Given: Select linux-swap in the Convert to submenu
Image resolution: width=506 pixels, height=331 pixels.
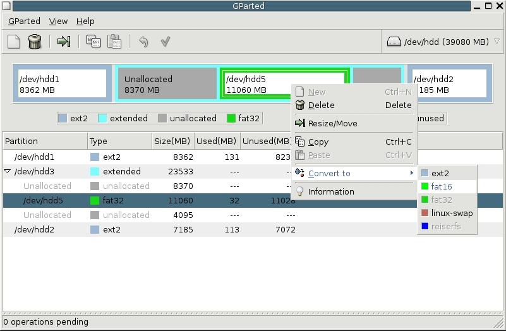Looking at the screenshot, I should pyautogui.click(x=447, y=213).
